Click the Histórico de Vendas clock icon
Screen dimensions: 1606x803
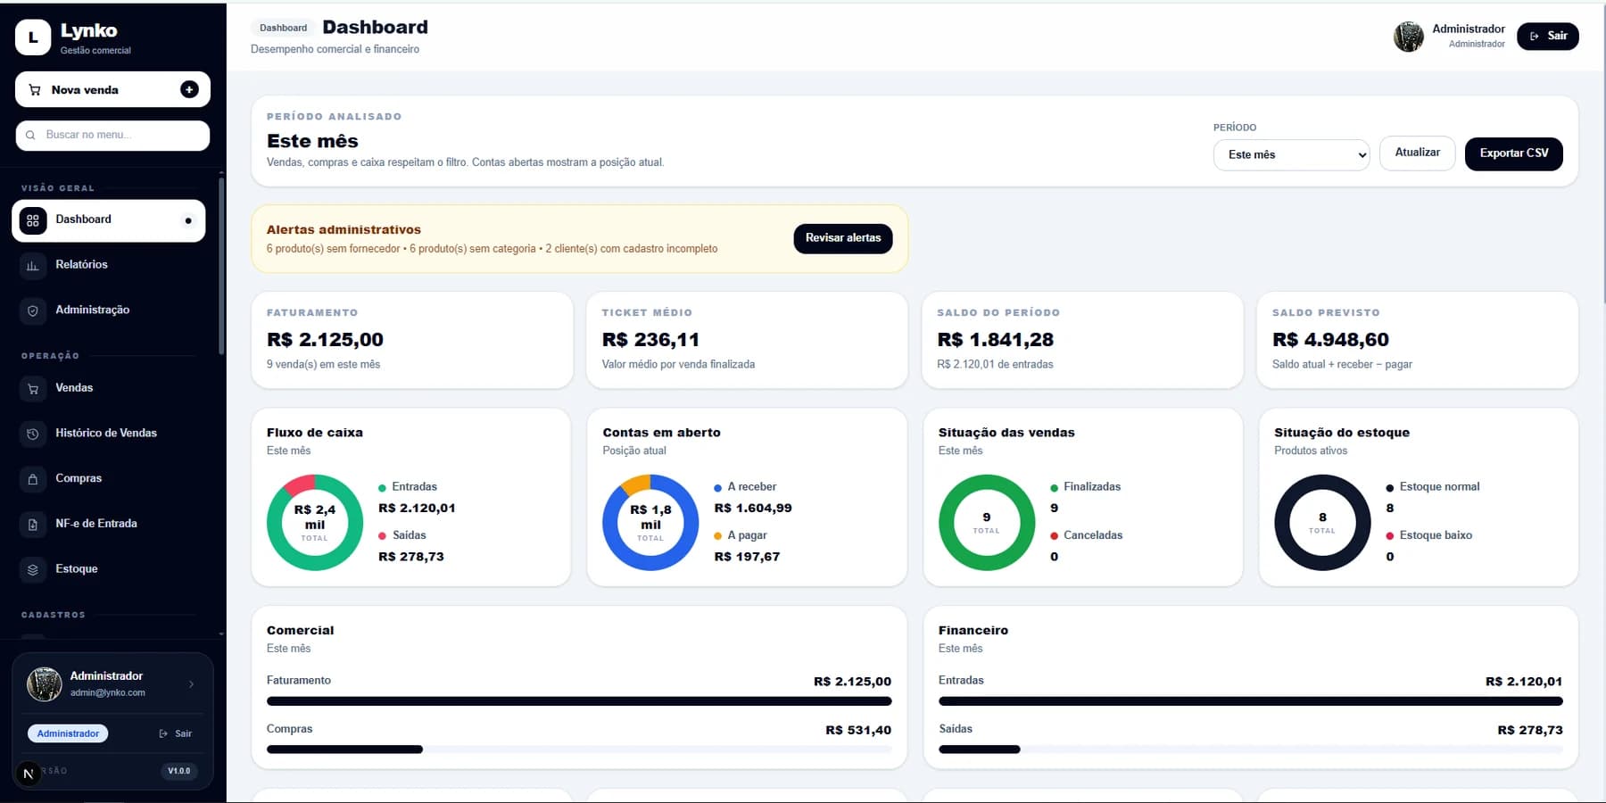(x=33, y=434)
